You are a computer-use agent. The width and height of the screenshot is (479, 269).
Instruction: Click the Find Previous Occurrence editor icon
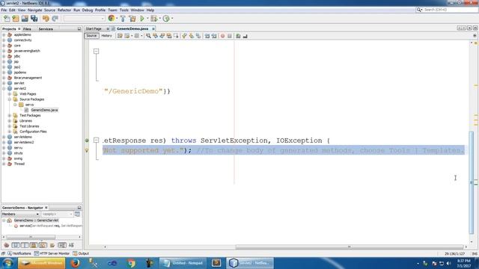(156, 36)
